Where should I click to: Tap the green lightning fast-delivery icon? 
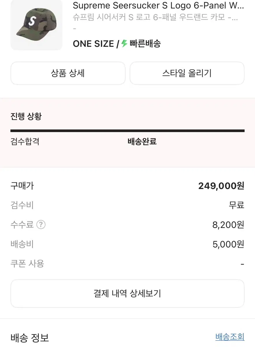124,44
